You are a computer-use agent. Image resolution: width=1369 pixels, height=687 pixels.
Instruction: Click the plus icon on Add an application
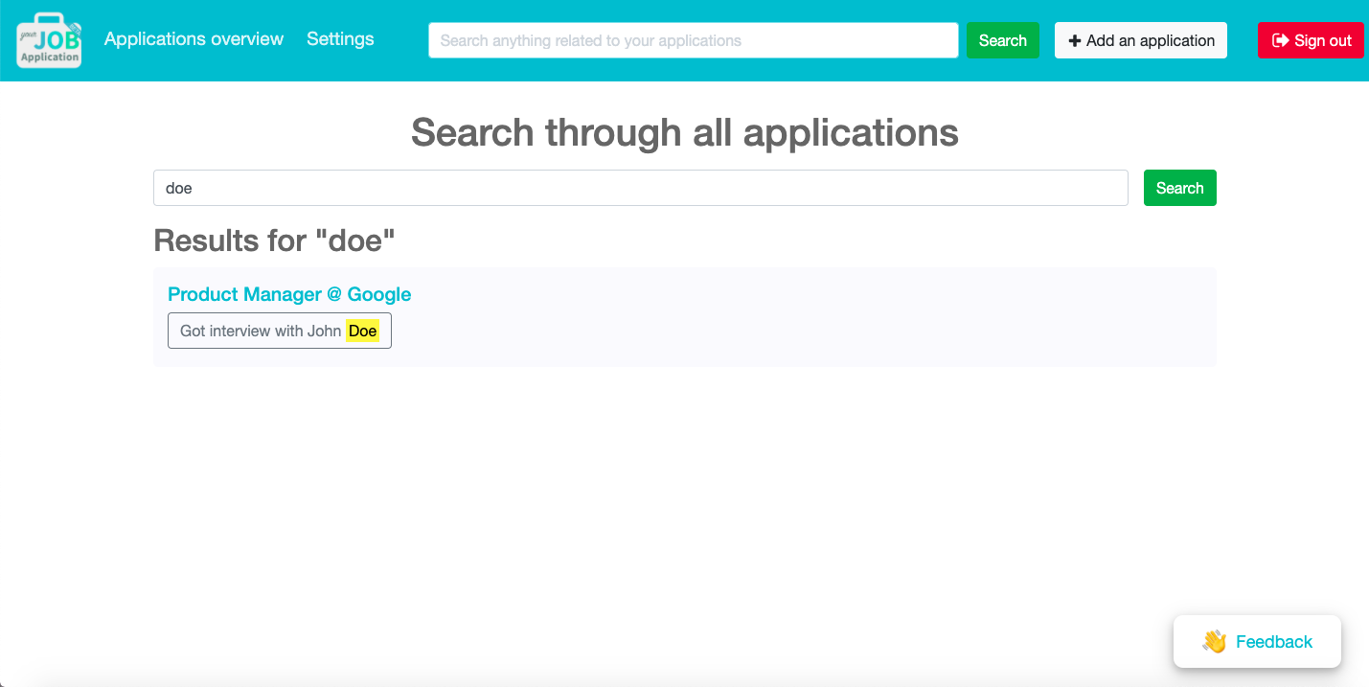point(1075,40)
